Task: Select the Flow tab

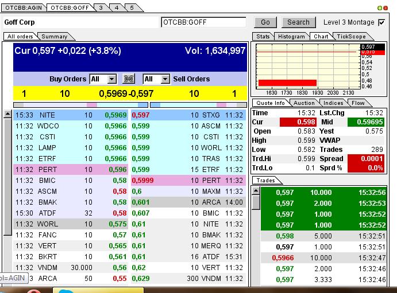Action: (x=358, y=103)
